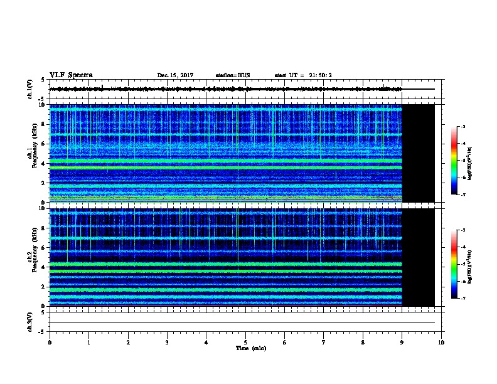The height and width of the screenshot is (384, 497).
Task: Click the "-3" label on ch.1 colorbar
Action: pos(462,126)
